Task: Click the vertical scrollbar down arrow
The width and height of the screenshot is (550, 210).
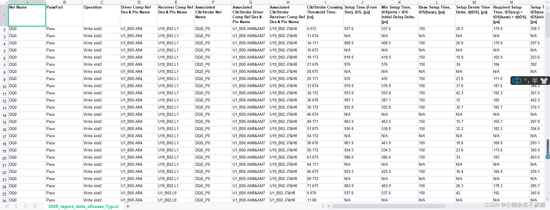Action: [548, 199]
